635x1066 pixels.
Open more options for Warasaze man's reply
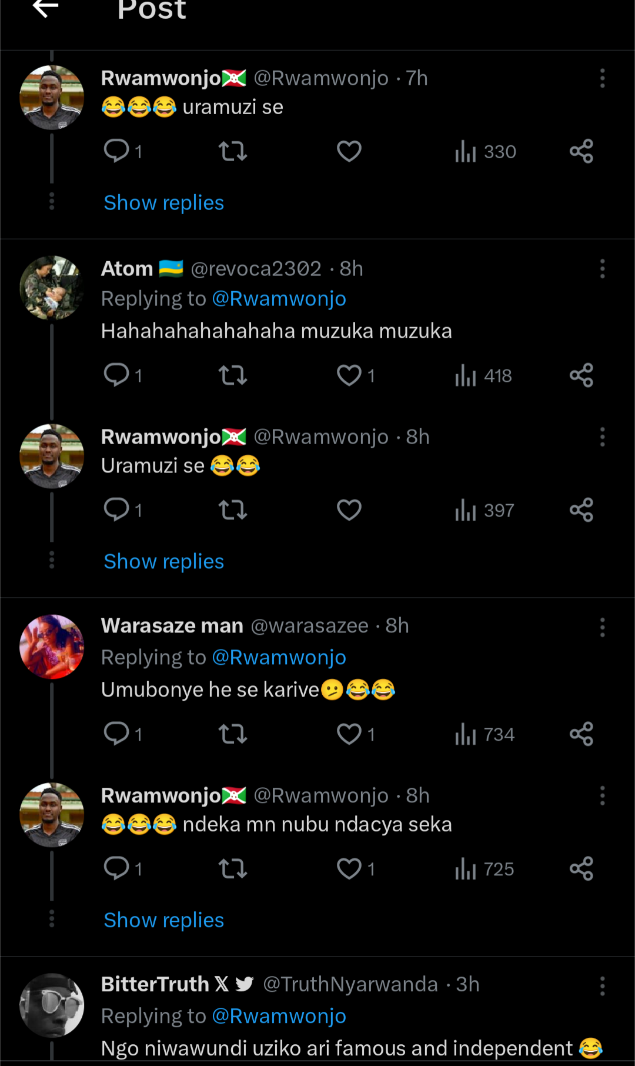click(602, 628)
